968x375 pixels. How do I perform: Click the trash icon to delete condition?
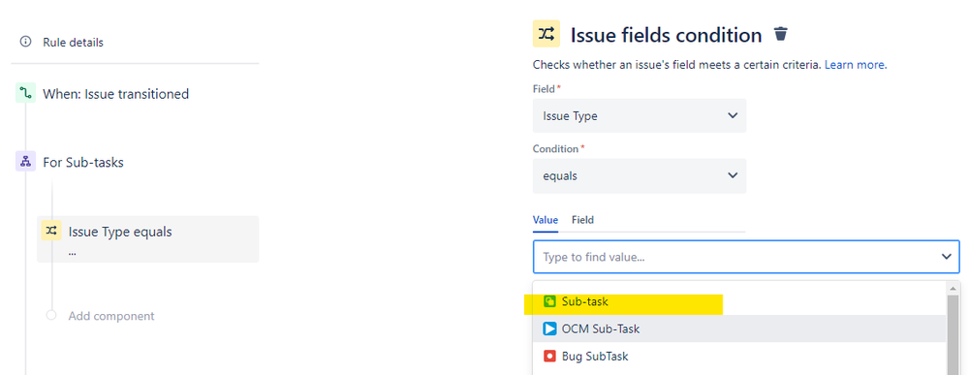781,34
